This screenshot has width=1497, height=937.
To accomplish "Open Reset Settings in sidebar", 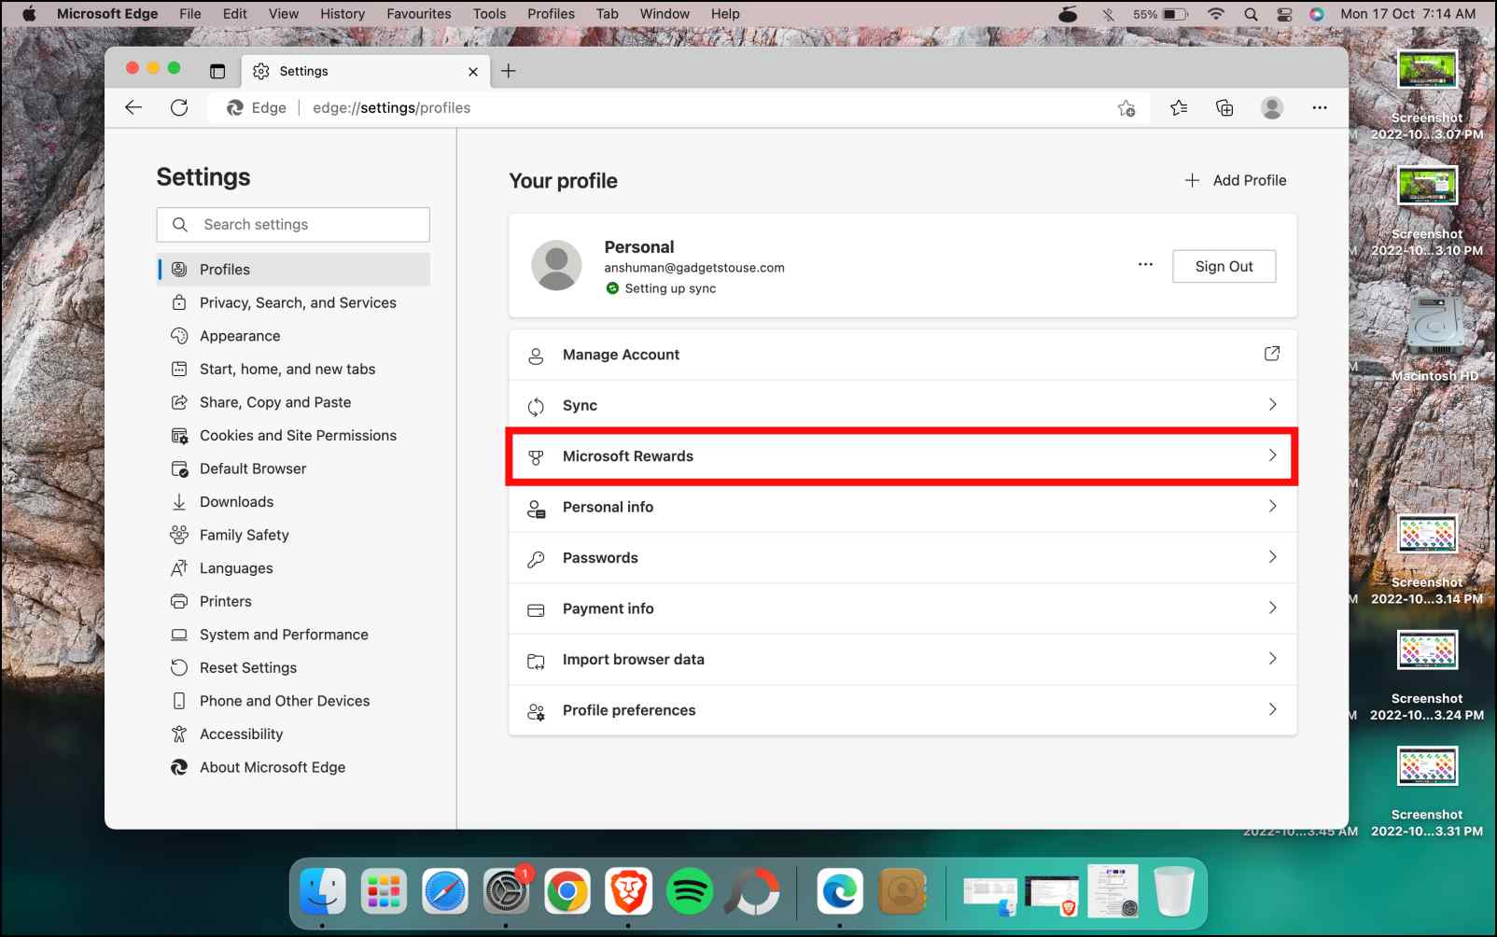I will tap(293, 668).
